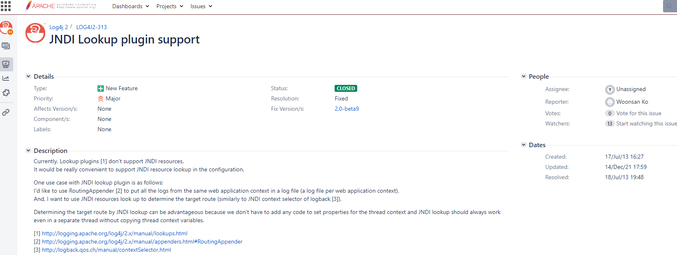Click the Woonsan Ko reporter avatar
677x255 pixels.
pyautogui.click(x=610, y=102)
